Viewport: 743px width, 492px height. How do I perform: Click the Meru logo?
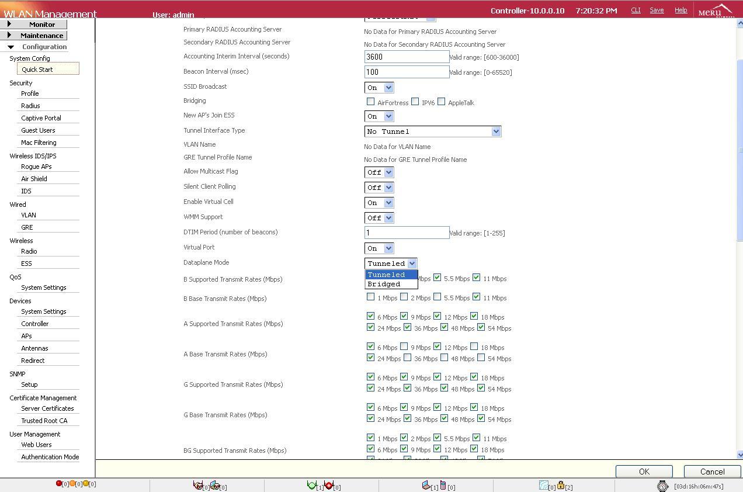pyautogui.click(x=716, y=11)
